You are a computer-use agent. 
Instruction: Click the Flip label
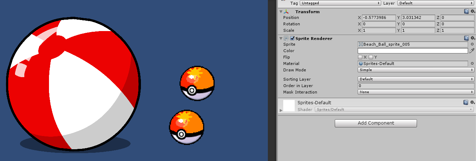[286, 57]
